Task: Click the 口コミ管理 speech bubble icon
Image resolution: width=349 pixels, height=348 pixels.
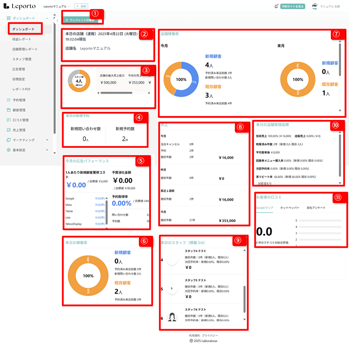Action: pyautogui.click(x=9, y=120)
